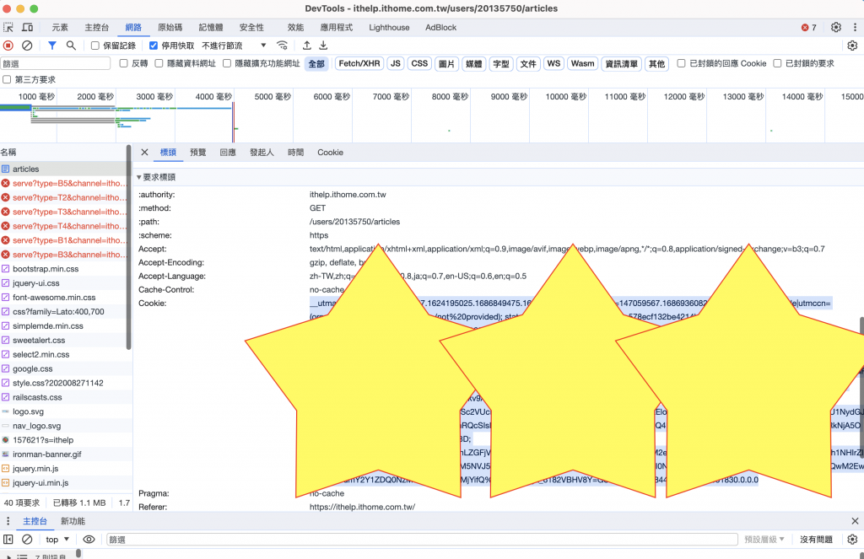Activate the inspect element picker icon

pyautogui.click(x=8, y=27)
